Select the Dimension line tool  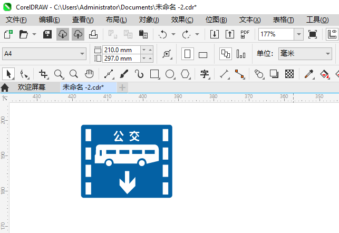[225, 74]
